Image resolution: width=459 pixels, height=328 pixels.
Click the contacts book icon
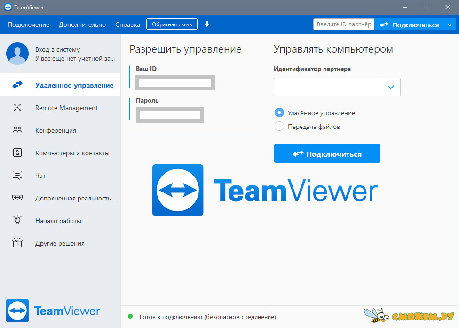click(x=17, y=152)
